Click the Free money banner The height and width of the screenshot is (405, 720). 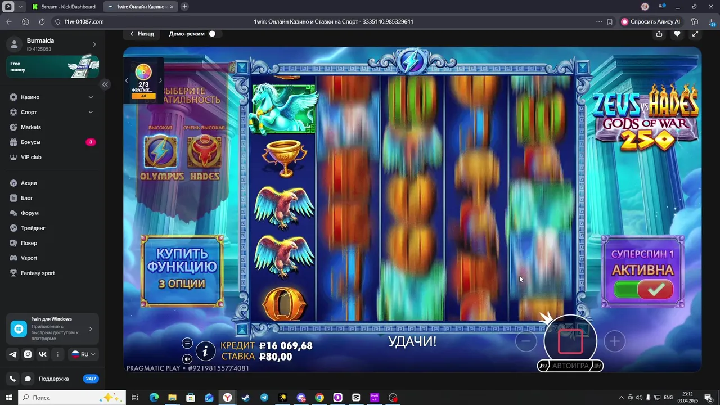pos(53,66)
